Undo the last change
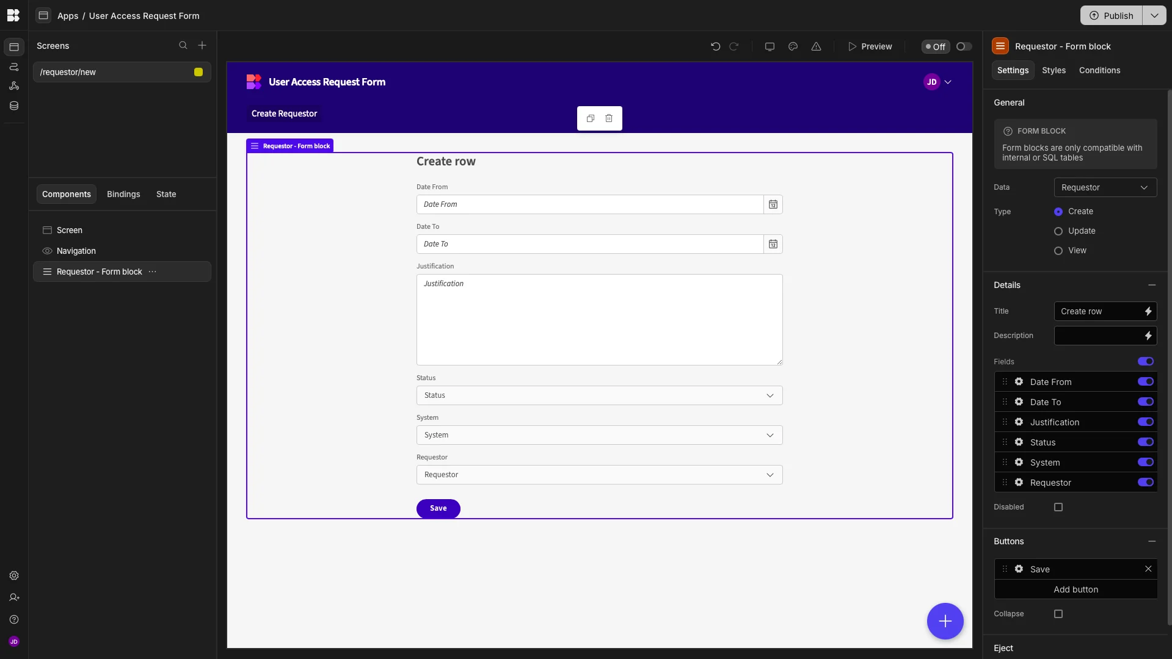Screen dimensions: 1172x659 coord(715,46)
